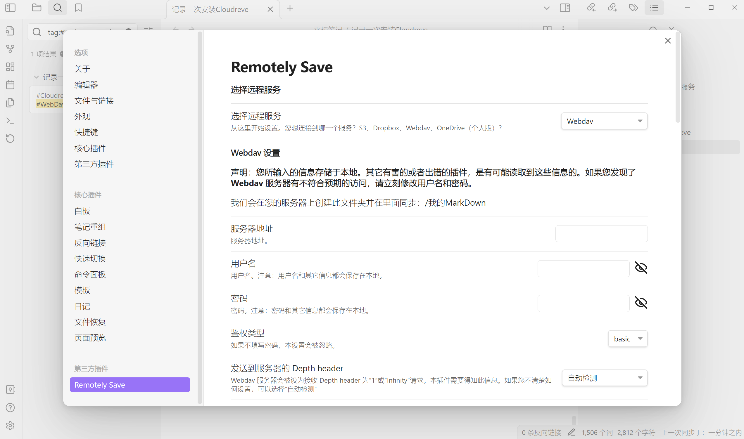This screenshot has height=439, width=744.
Task: Select 第三方插件 under 选项 heading
Action: pyautogui.click(x=94, y=164)
